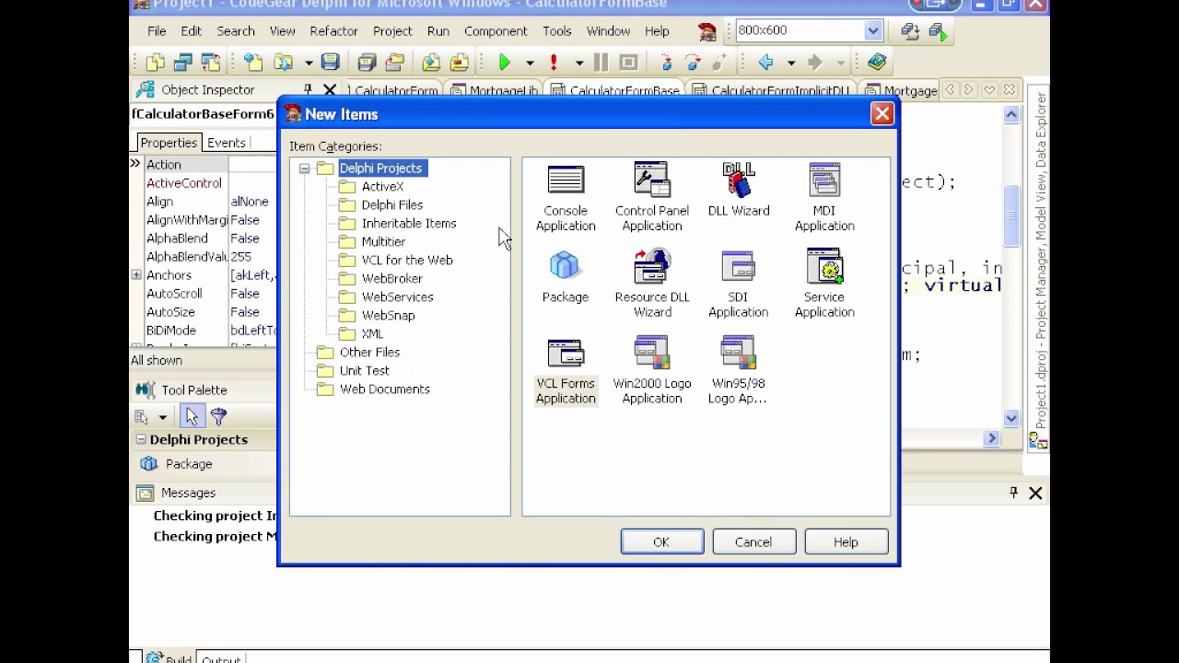
Task: Select Resource DLL Wizard icon
Action: click(x=652, y=267)
